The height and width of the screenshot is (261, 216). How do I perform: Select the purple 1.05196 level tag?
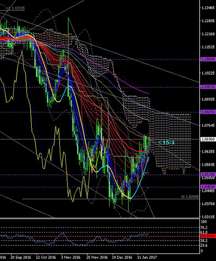pyautogui.click(x=208, y=174)
